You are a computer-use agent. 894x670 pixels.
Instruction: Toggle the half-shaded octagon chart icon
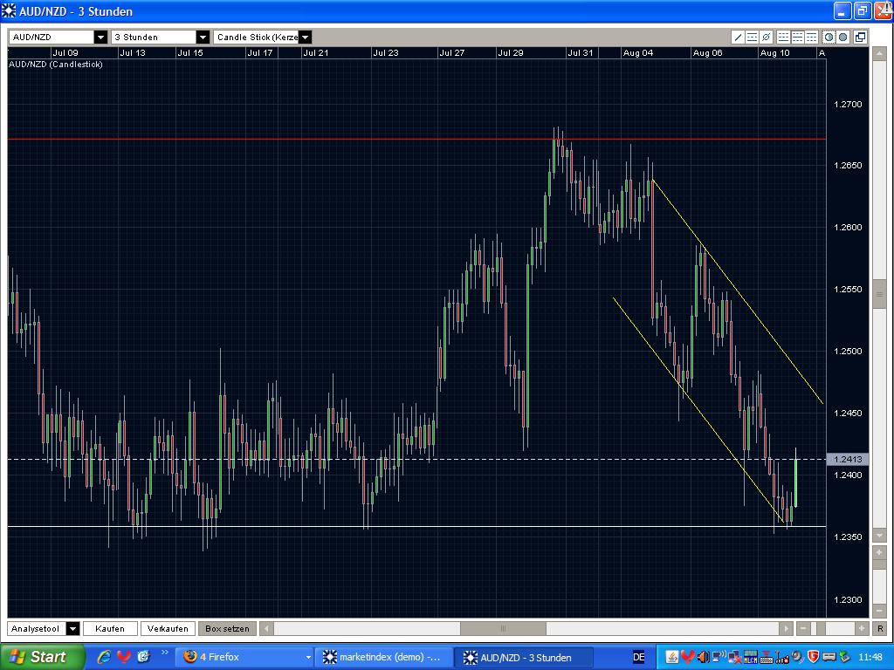(x=829, y=37)
